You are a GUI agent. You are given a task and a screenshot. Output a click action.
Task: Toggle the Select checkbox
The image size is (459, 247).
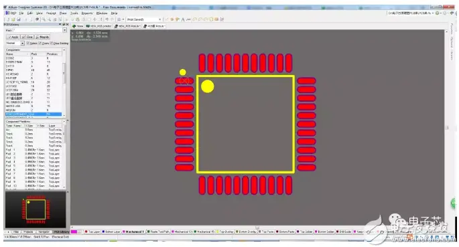click(28, 44)
